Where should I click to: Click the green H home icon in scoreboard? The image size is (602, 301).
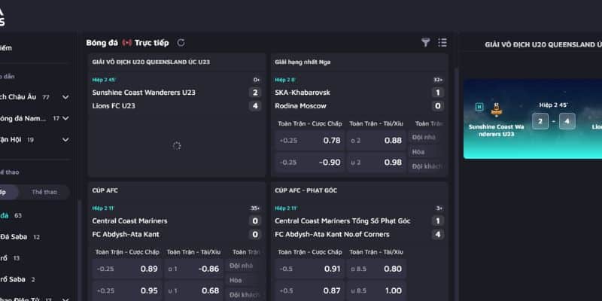(x=479, y=108)
